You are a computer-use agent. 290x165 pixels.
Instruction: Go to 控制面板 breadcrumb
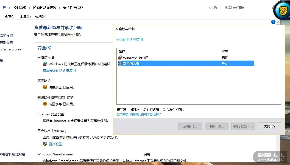coord(19,8)
